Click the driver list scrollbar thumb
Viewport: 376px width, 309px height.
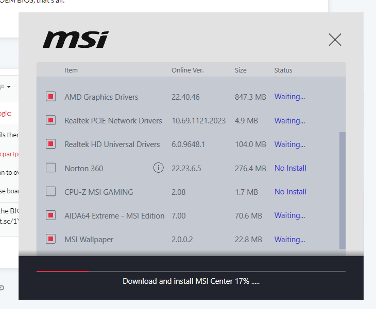pyautogui.click(x=343, y=191)
